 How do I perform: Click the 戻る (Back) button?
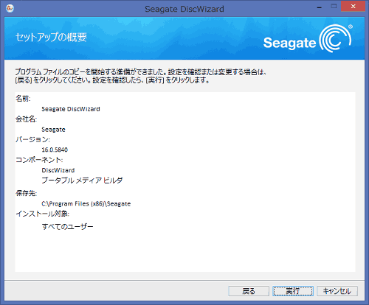click(249, 291)
